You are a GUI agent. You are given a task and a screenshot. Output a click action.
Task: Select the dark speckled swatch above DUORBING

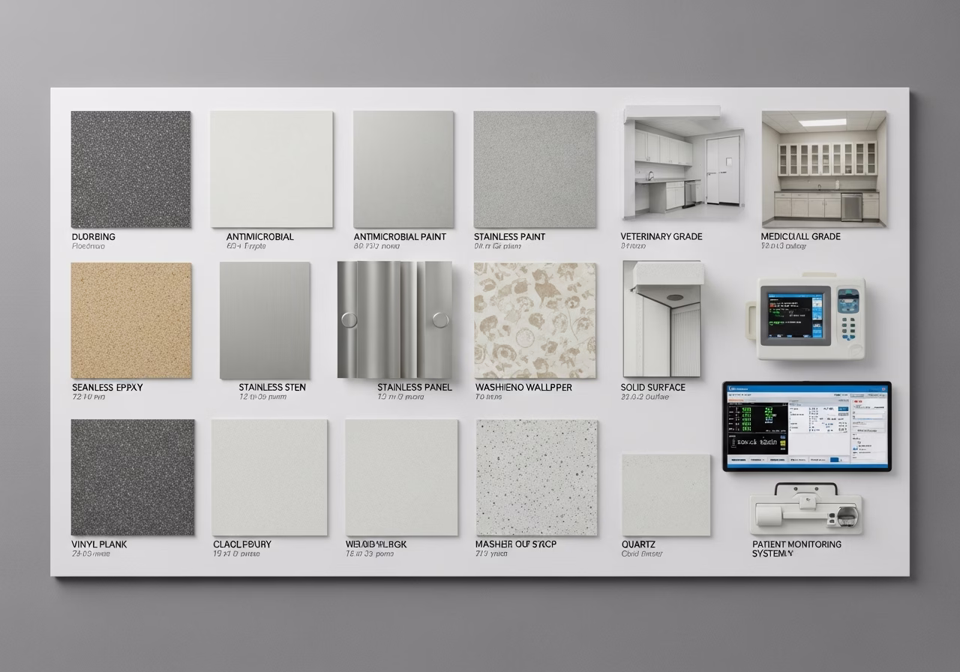pyautogui.click(x=130, y=169)
